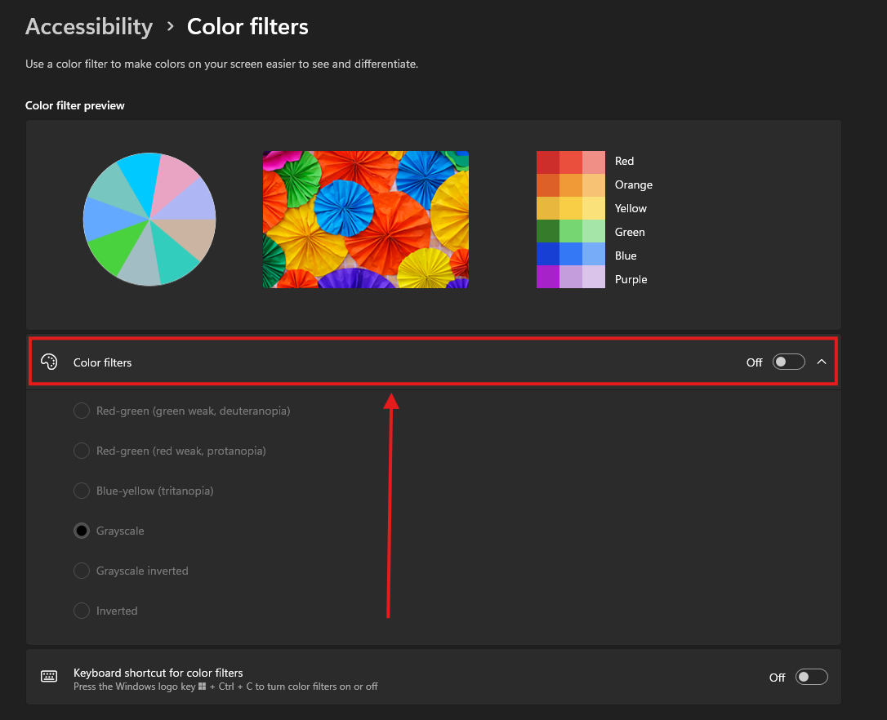This screenshot has height=720, width=887.
Task: Choose Red-green (red weak, protanopia) filter
Action: tap(82, 451)
